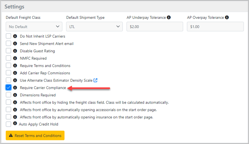This screenshot has height=144, width=249.
Task: Click the Reset Terms and Conditions button
Action: click(35, 135)
